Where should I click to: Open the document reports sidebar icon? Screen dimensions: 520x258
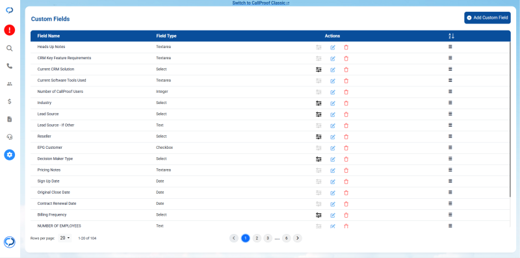(x=9, y=119)
